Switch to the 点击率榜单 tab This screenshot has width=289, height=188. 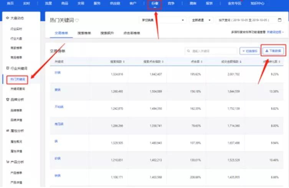(x=132, y=33)
